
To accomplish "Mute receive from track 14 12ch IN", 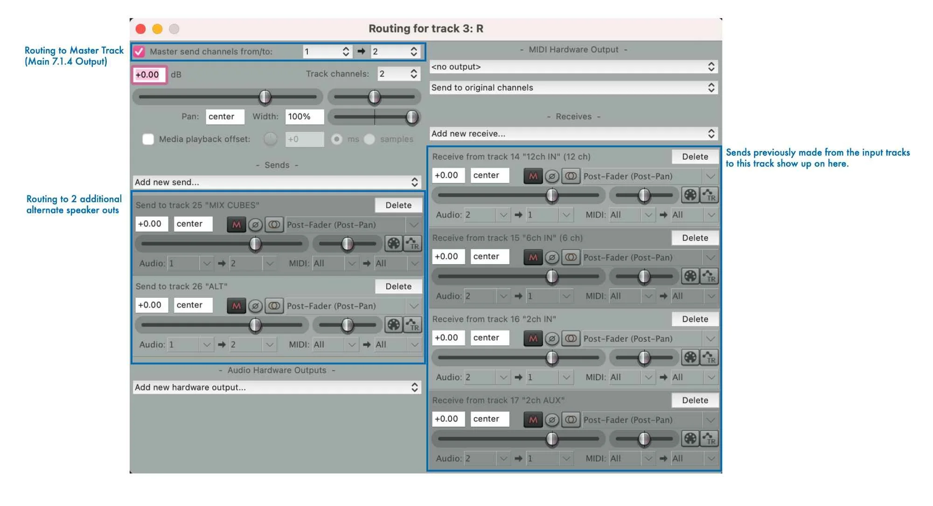I will pyautogui.click(x=533, y=177).
